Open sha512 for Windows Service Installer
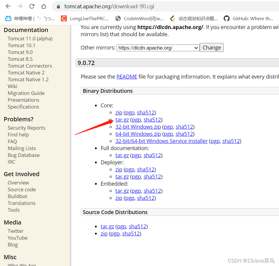The width and height of the screenshot is (279, 266). (x=231, y=141)
